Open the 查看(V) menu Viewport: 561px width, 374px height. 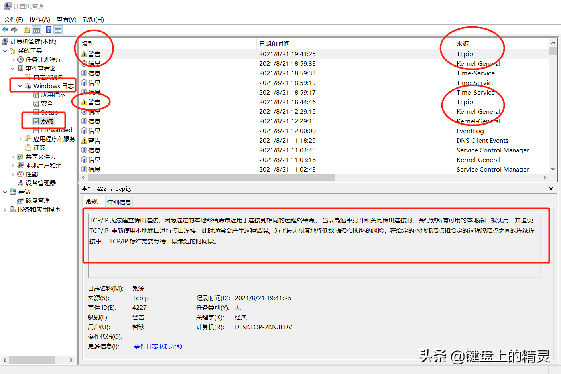66,19
